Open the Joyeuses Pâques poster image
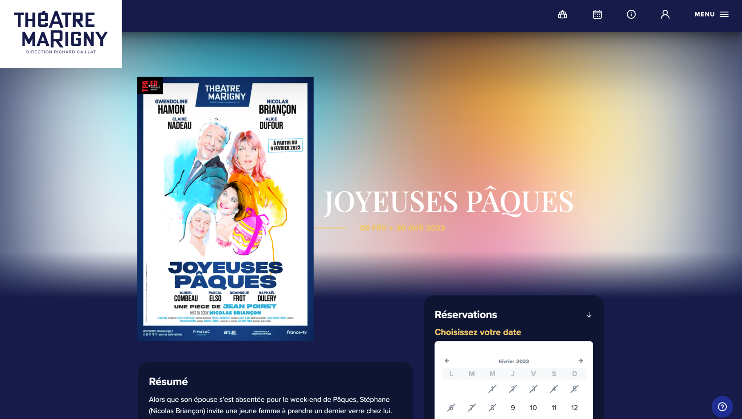 point(225,209)
